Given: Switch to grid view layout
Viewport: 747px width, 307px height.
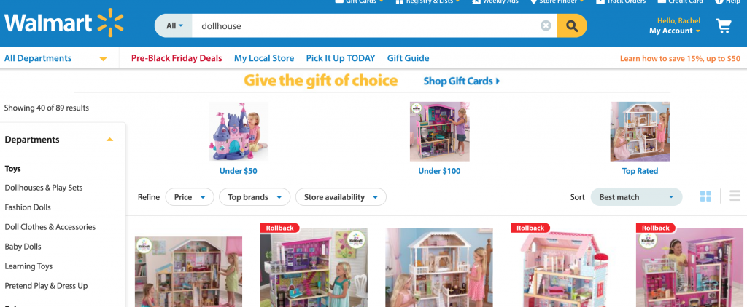Looking at the screenshot, I should [705, 196].
